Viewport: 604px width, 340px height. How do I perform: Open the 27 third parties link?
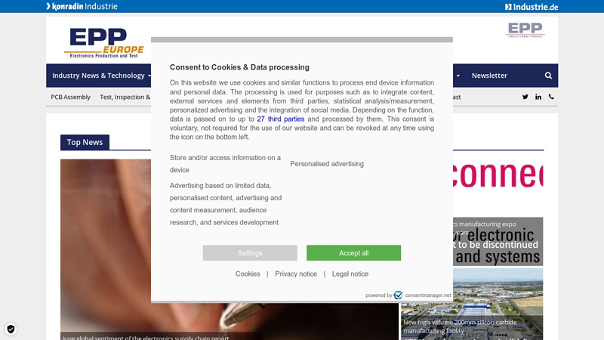coord(280,119)
